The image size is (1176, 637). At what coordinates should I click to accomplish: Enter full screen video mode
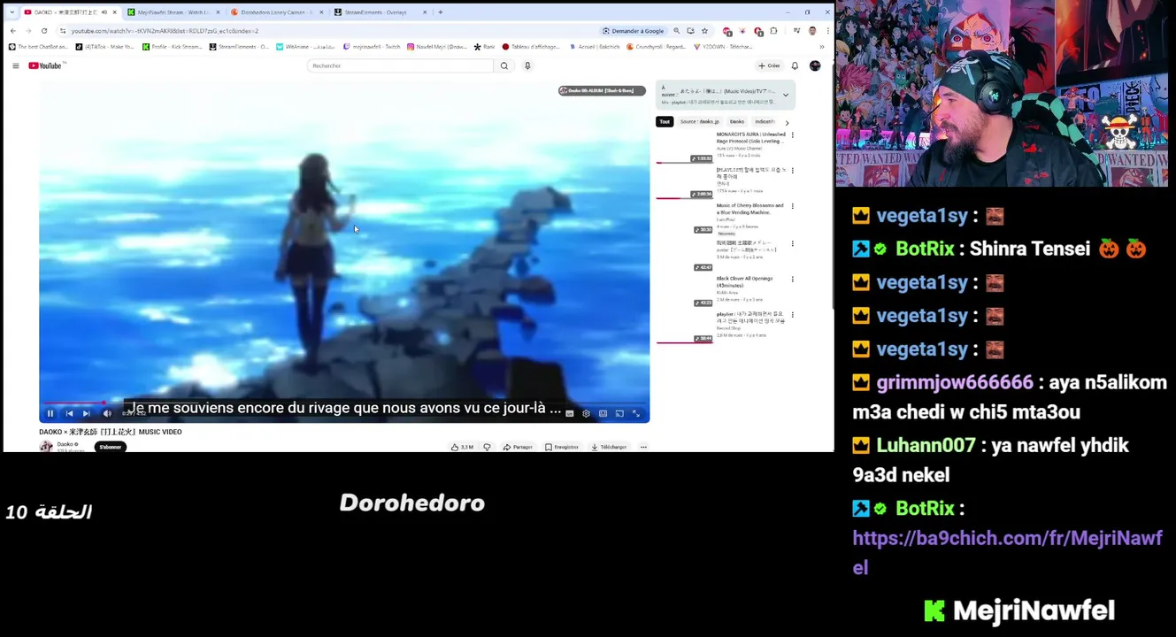pyautogui.click(x=636, y=413)
